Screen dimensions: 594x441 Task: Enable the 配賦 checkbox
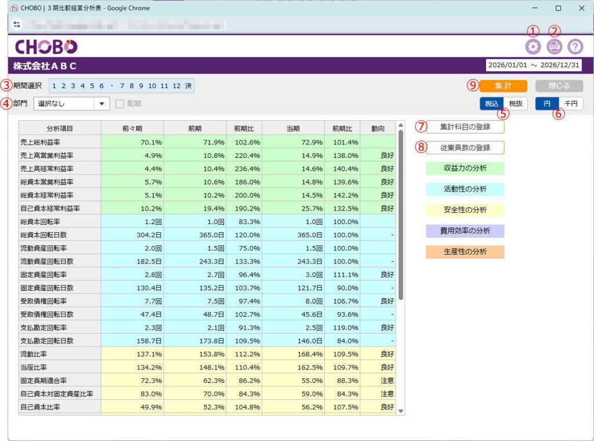119,104
